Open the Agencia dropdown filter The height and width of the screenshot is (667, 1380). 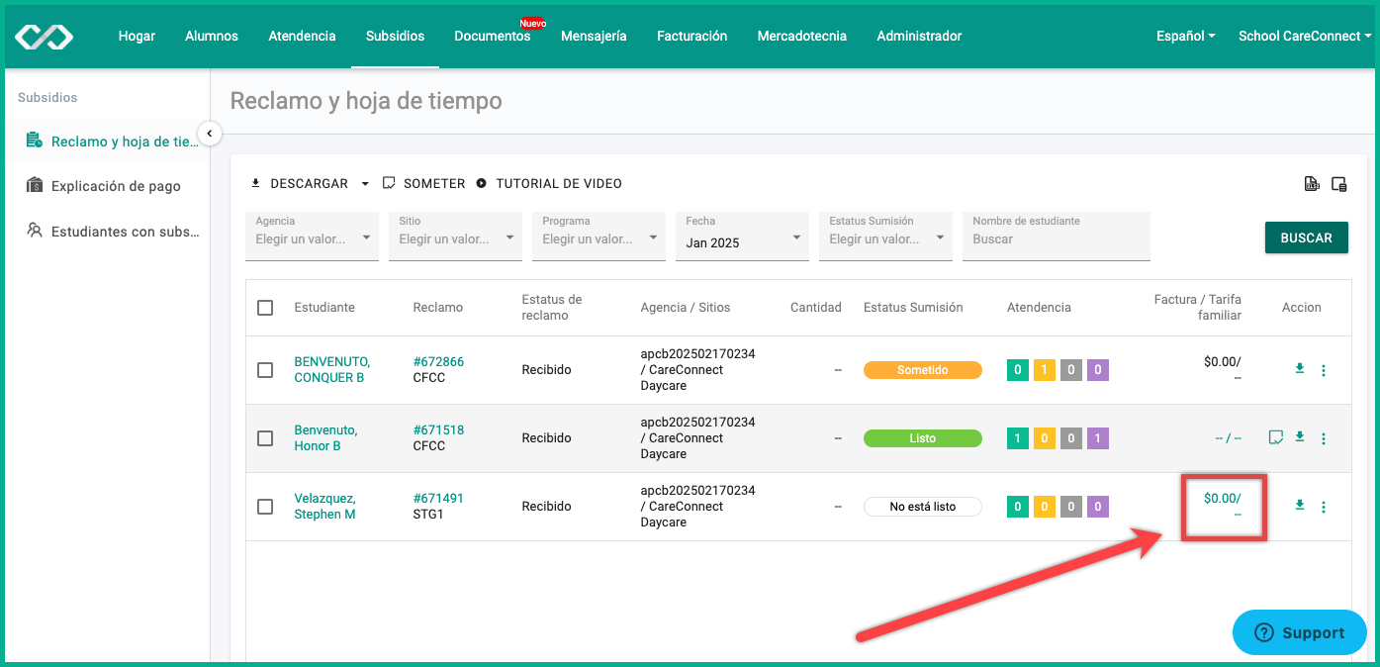click(x=312, y=237)
